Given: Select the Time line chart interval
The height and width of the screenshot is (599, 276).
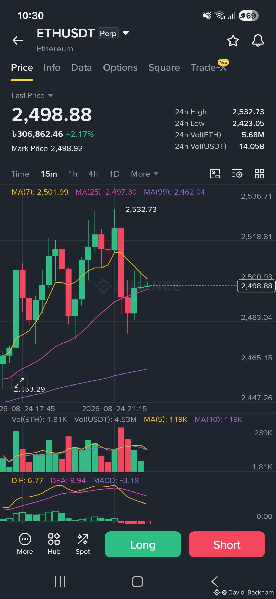Looking at the screenshot, I should tap(20, 174).
